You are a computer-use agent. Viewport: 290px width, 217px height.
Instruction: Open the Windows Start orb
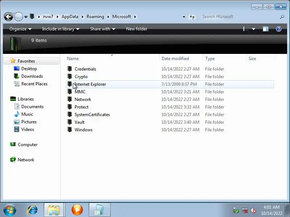coord(10,210)
